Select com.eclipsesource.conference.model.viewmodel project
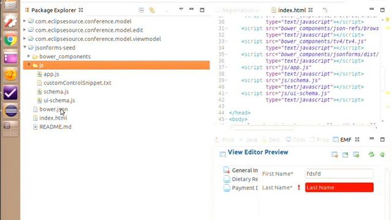 tap(98, 39)
